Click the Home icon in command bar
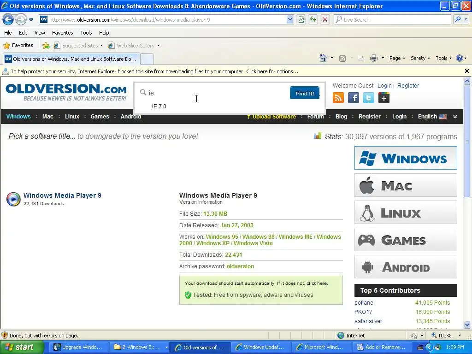472x354 pixels. [x=323, y=58]
